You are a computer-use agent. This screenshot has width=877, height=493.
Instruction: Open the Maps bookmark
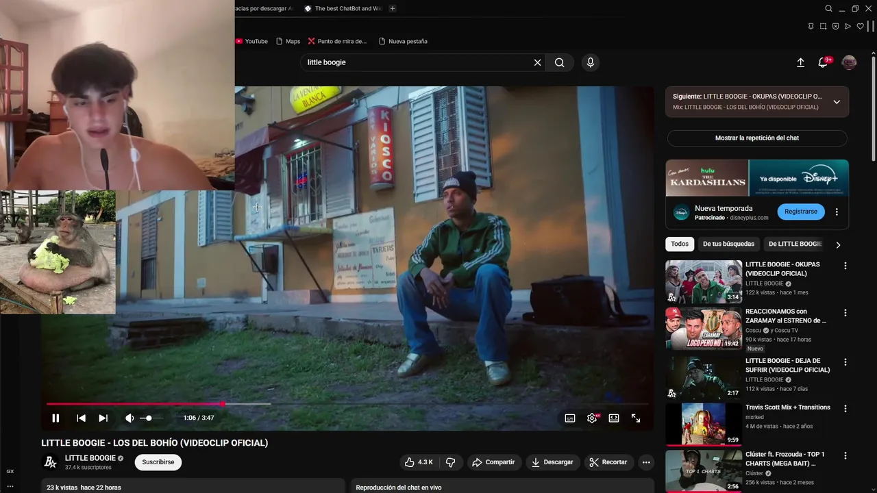coord(288,41)
